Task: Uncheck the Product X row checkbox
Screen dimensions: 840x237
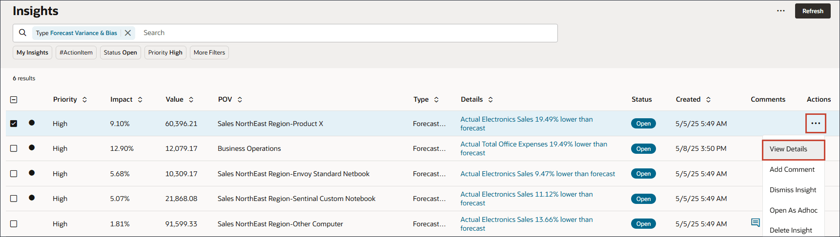Action: pos(14,124)
